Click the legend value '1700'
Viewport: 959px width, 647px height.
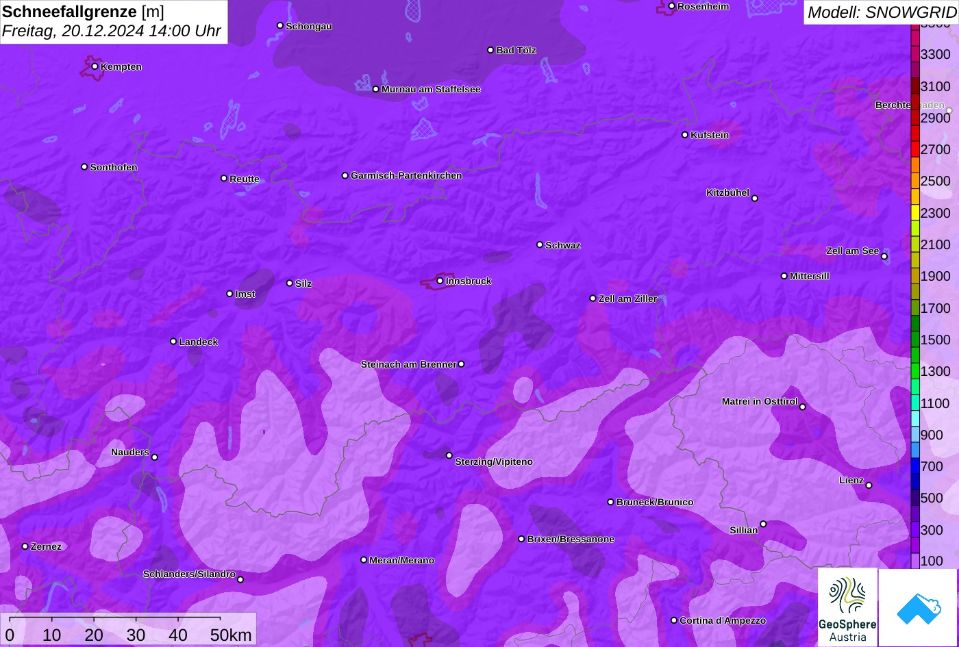click(x=936, y=308)
